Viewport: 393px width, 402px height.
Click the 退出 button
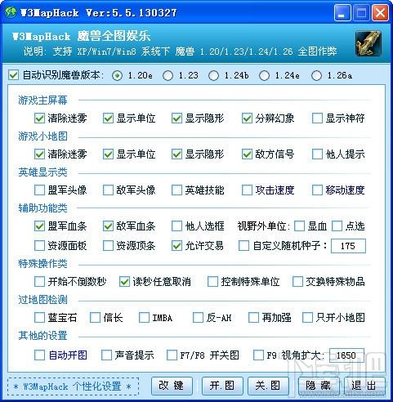click(x=364, y=386)
